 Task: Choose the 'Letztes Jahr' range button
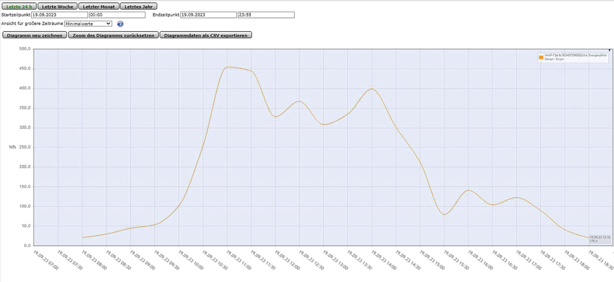139,7
